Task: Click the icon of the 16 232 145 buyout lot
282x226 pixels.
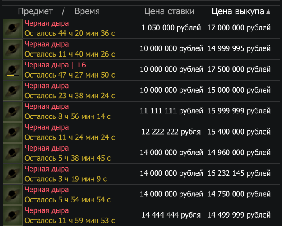Action: click(13, 174)
